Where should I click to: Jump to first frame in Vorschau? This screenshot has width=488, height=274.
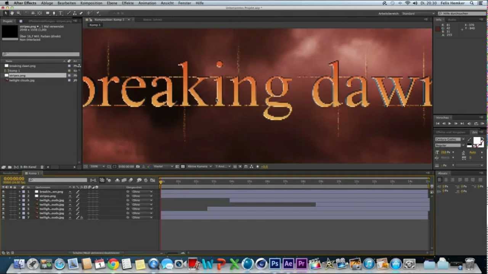438,124
